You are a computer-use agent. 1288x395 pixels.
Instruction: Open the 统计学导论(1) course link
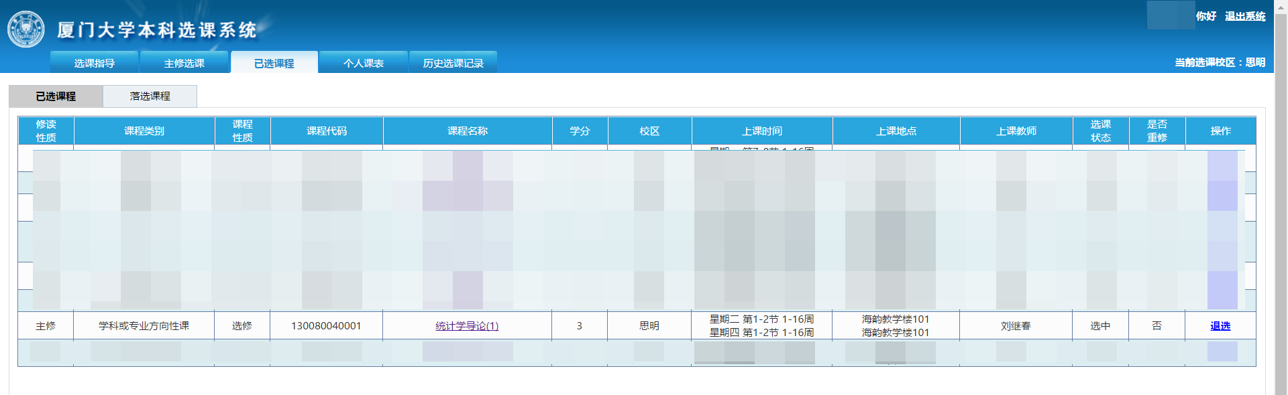point(467,326)
